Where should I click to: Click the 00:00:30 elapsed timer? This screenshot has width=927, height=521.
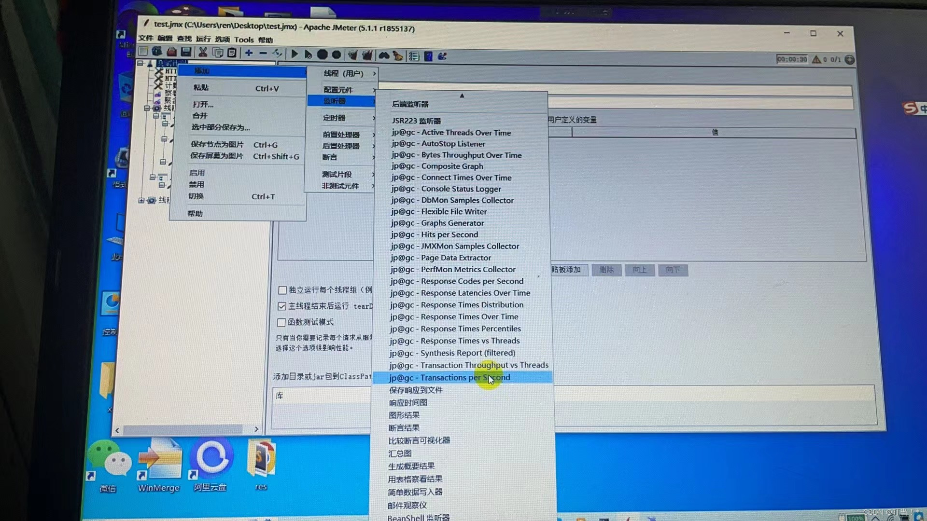791,59
